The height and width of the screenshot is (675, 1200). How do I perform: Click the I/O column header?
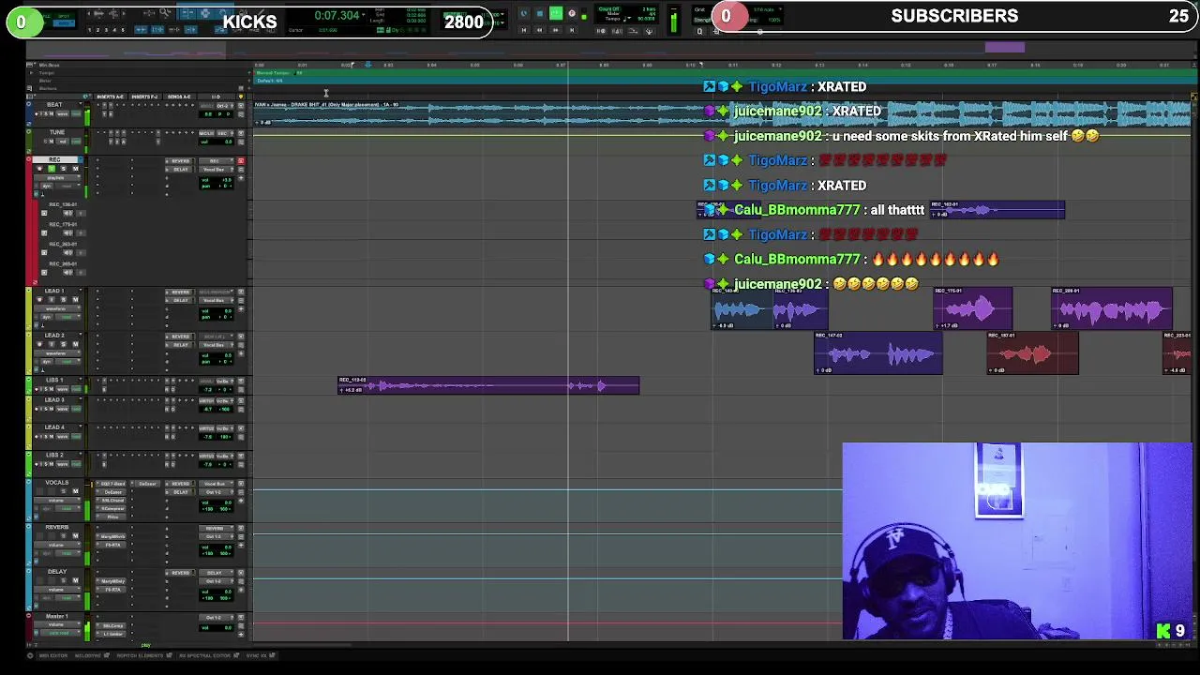click(216, 97)
